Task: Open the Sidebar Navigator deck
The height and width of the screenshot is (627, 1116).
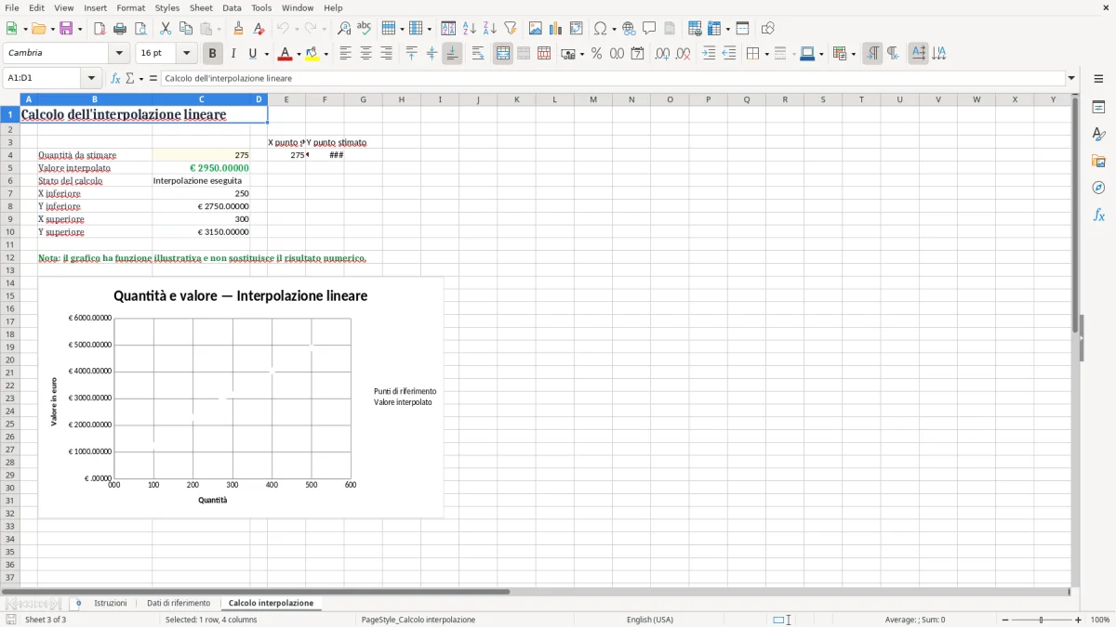Action: click(1098, 189)
